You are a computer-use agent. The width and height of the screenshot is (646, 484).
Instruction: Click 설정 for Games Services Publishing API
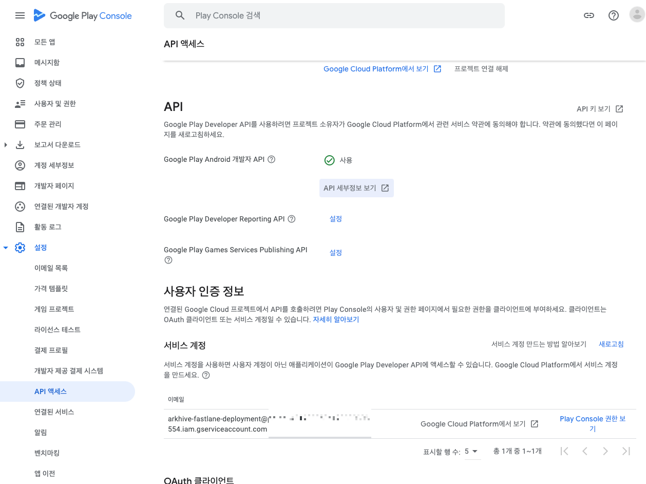(x=336, y=253)
